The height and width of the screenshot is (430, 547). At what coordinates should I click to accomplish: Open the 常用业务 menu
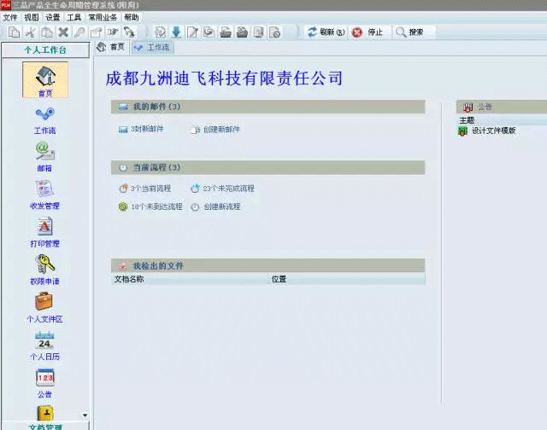(x=103, y=17)
